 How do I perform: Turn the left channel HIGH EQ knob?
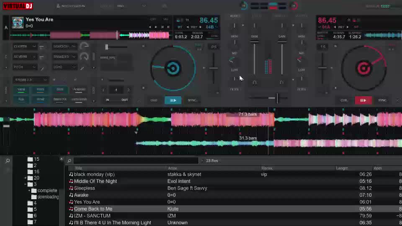234,43
